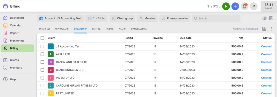Open the JS user avatar menu
Viewport: 277px width, 97px height.
coord(254,6)
